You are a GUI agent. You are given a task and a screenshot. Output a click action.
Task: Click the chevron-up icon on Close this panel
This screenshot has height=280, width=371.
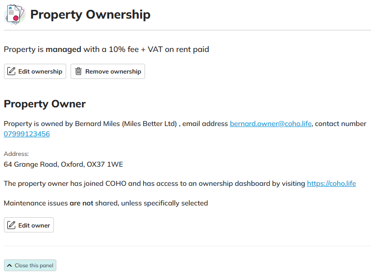(x=9, y=265)
